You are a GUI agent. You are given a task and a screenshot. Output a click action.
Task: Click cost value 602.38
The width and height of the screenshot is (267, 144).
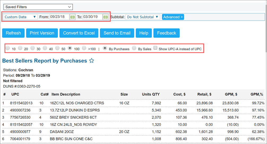181,132
